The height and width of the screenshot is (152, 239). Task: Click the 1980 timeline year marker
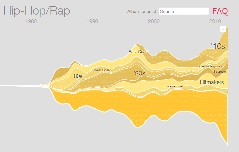(x=31, y=21)
